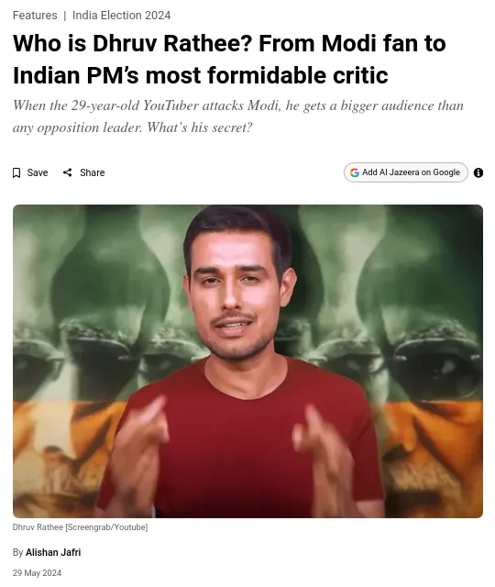Click the italic article subheading
The image size is (495, 587).
click(238, 116)
